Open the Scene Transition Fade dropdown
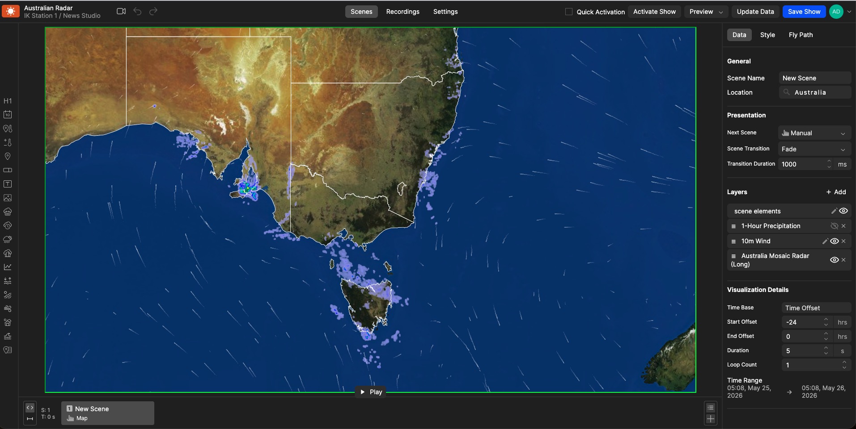 pos(815,149)
